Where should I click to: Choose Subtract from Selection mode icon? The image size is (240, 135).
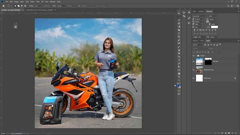coord(22,6)
